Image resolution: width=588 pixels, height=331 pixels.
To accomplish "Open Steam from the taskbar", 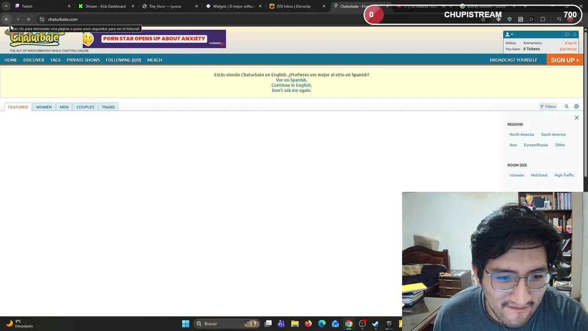I will [375, 324].
